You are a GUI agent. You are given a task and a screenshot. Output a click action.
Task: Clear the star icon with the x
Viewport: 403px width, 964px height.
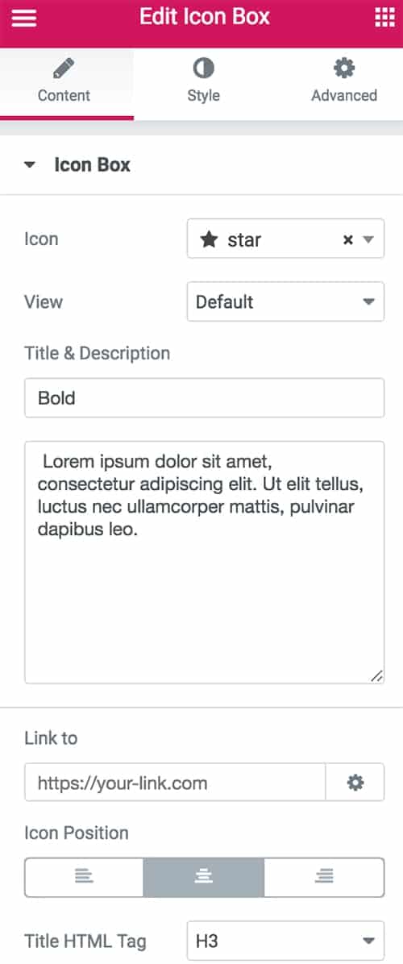[347, 239]
